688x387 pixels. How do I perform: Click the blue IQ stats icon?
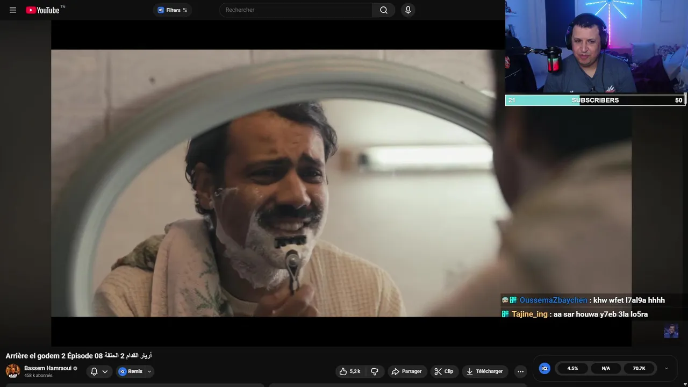click(544, 368)
